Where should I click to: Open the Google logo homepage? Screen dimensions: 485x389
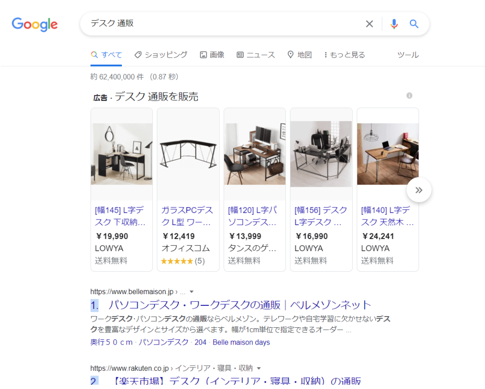(34, 24)
